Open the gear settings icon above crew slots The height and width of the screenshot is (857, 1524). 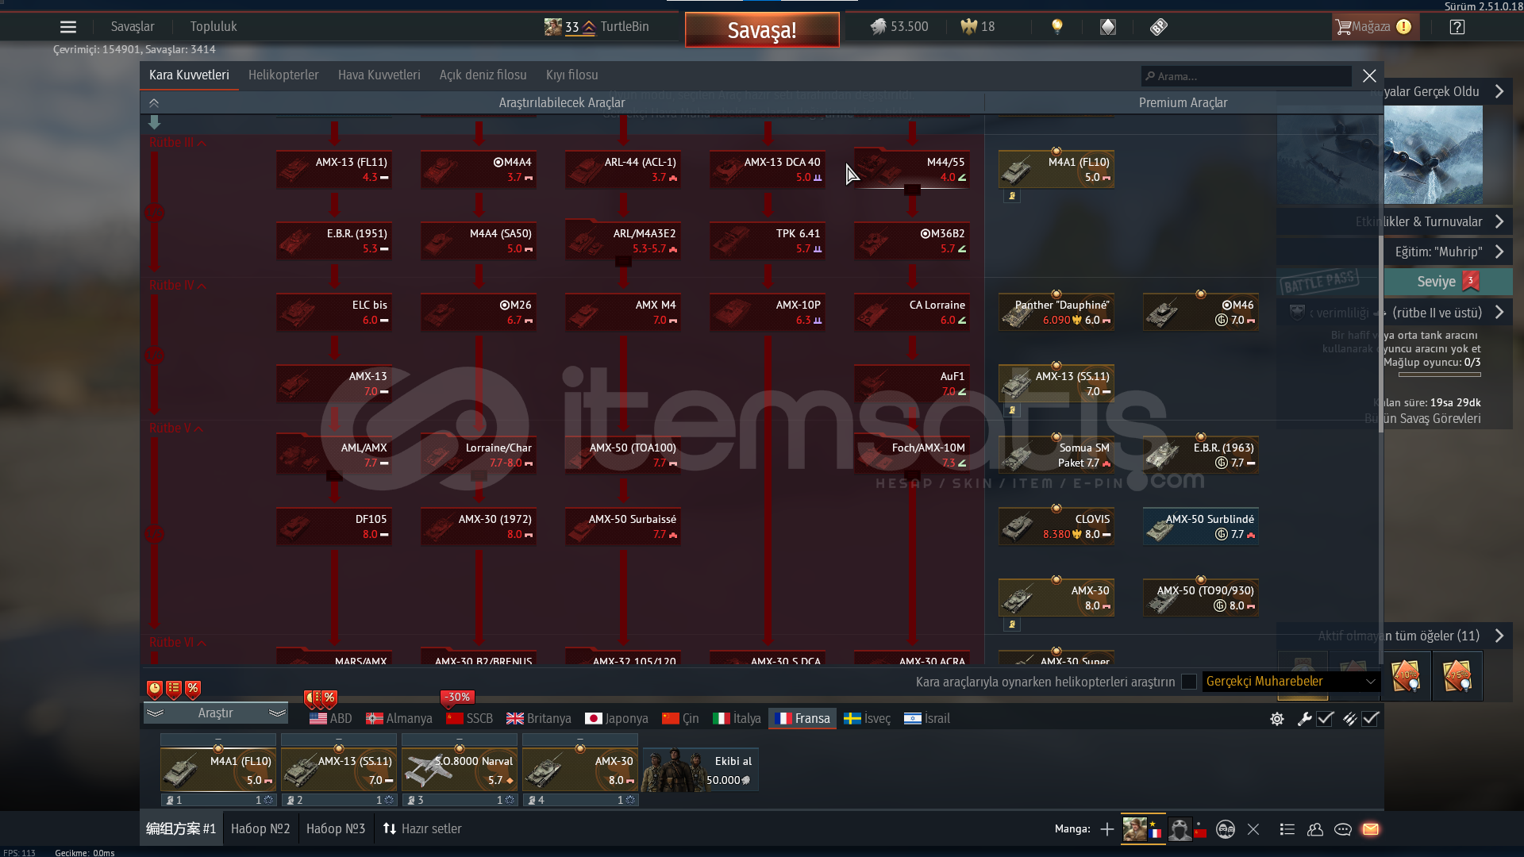click(1277, 719)
